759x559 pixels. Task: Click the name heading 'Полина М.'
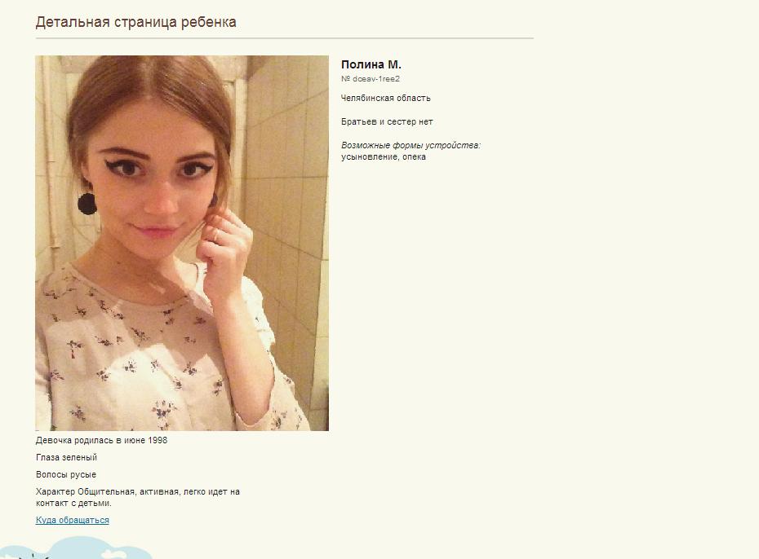click(371, 64)
